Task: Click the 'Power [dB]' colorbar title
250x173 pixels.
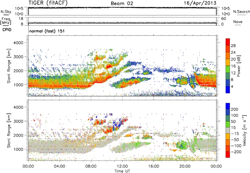Action: pyautogui.click(x=238, y=66)
